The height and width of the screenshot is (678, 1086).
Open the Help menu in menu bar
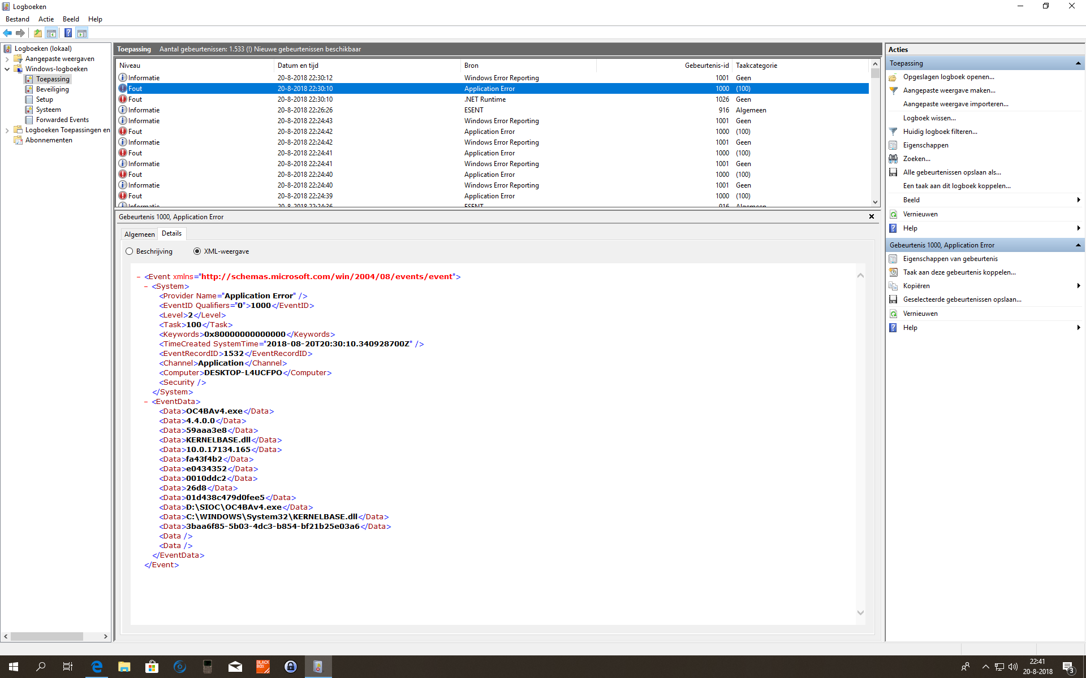click(95, 19)
